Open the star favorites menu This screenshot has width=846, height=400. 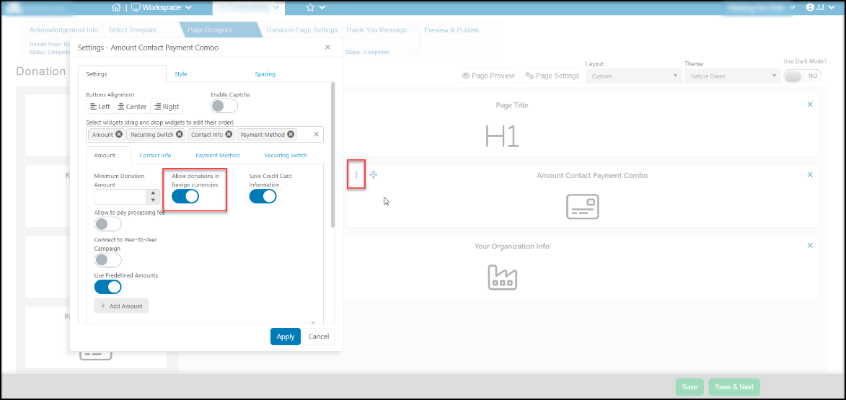(x=316, y=7)
